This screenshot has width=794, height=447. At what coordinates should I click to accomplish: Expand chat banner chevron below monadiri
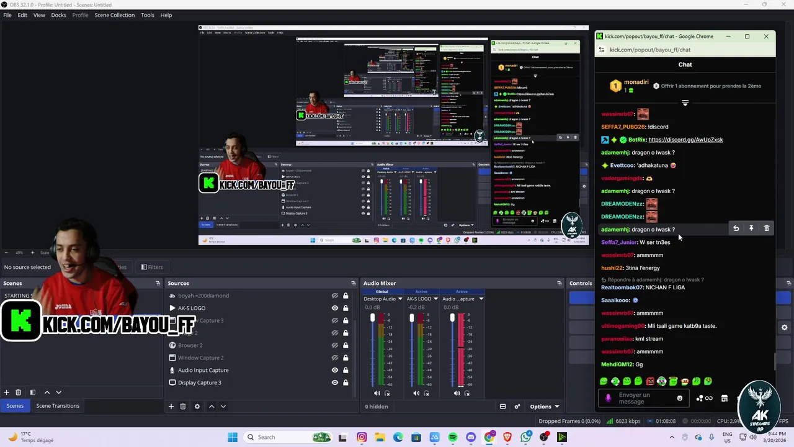[685, 102]
